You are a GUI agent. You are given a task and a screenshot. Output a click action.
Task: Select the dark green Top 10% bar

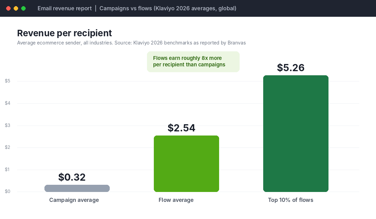(296, 133)
